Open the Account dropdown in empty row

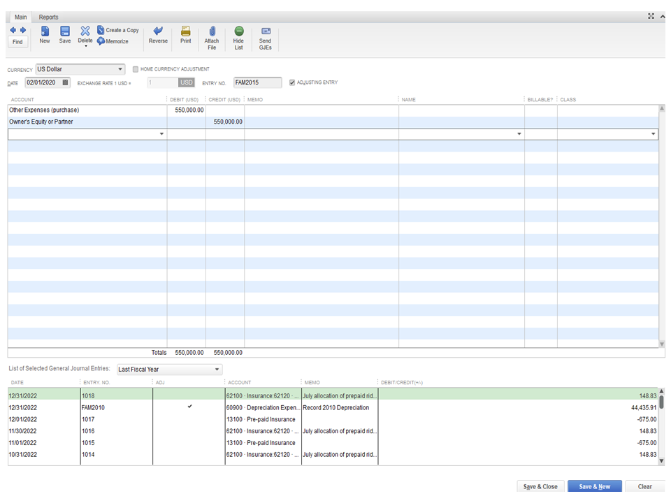tap(162, 133)
